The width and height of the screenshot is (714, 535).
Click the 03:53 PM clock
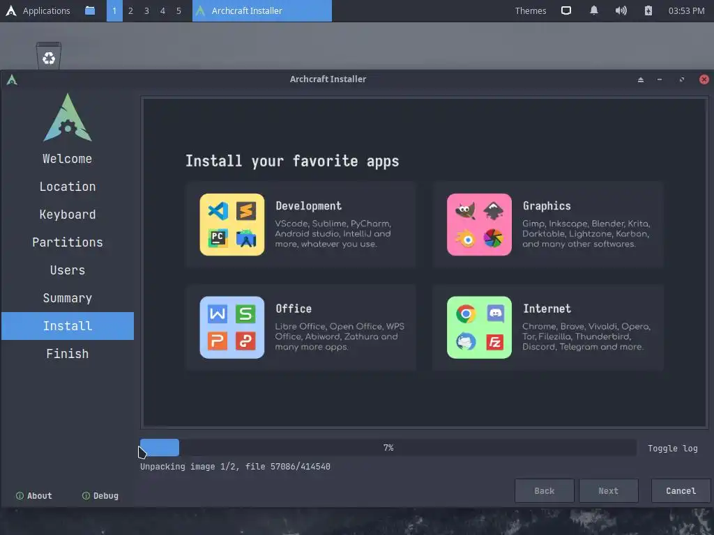tap(686, 10)
